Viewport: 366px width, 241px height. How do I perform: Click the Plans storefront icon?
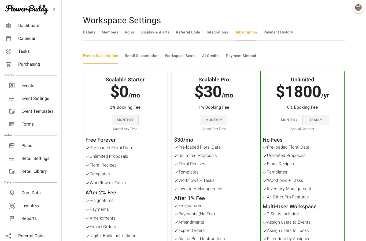pyautogui.click(x=12, y=146)
